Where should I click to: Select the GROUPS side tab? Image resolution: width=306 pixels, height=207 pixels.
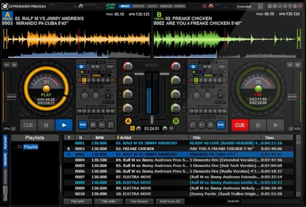pos(5,159)
